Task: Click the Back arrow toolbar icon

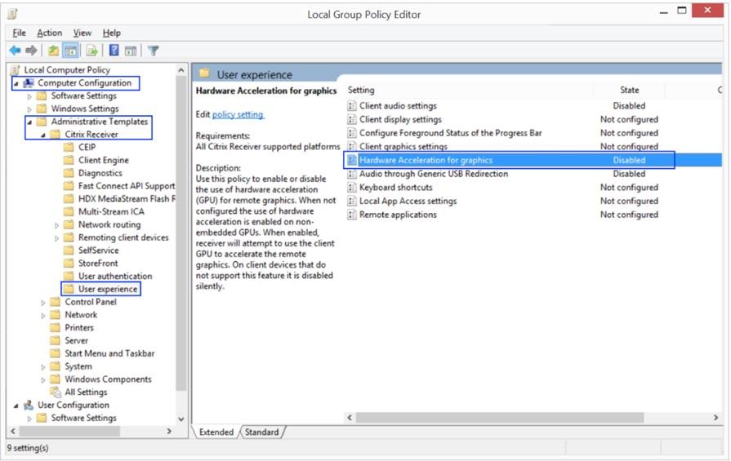Action: [15, 51]
